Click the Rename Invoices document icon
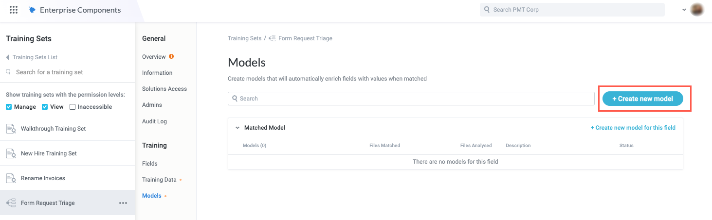The image size is (712, 220). [x=11, y=178]
